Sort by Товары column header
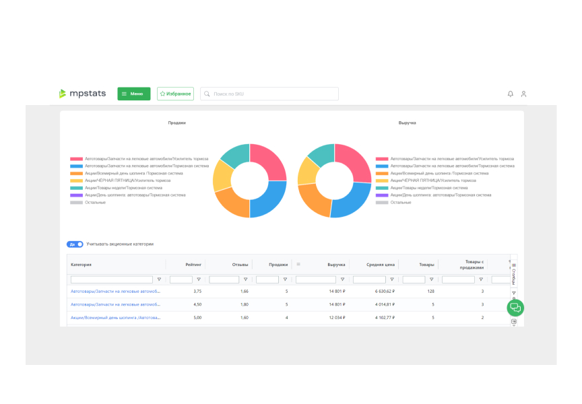582x404 pixels. 426,265
